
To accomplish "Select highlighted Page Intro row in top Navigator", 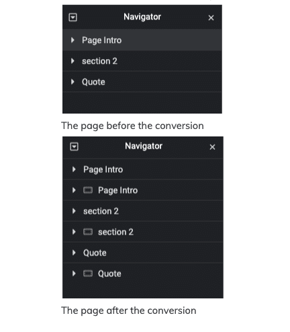I will [x=142, y=40].
